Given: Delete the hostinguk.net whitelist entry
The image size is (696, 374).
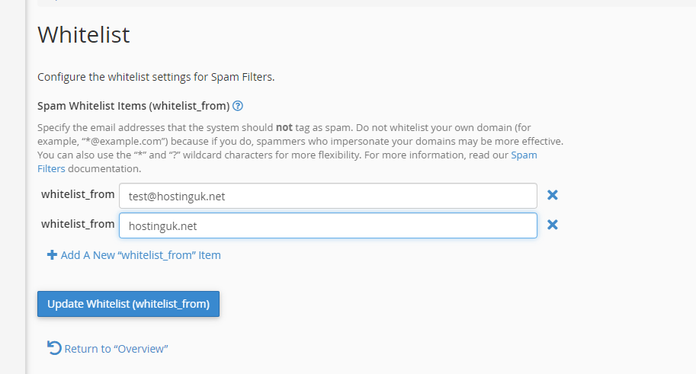Looking at the screenshot, I should click(552, 225).
